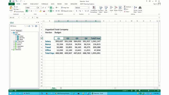Toggle Italic formatting
This screenshot has height=95, width=169.
tap(29, 11)
